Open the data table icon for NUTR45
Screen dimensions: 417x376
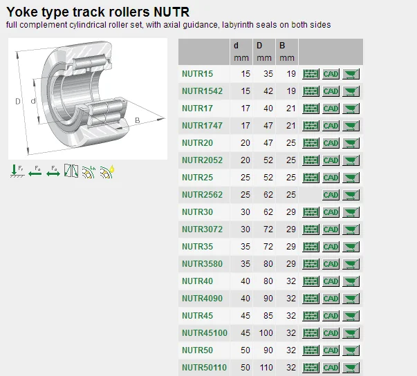click(311, 316)
